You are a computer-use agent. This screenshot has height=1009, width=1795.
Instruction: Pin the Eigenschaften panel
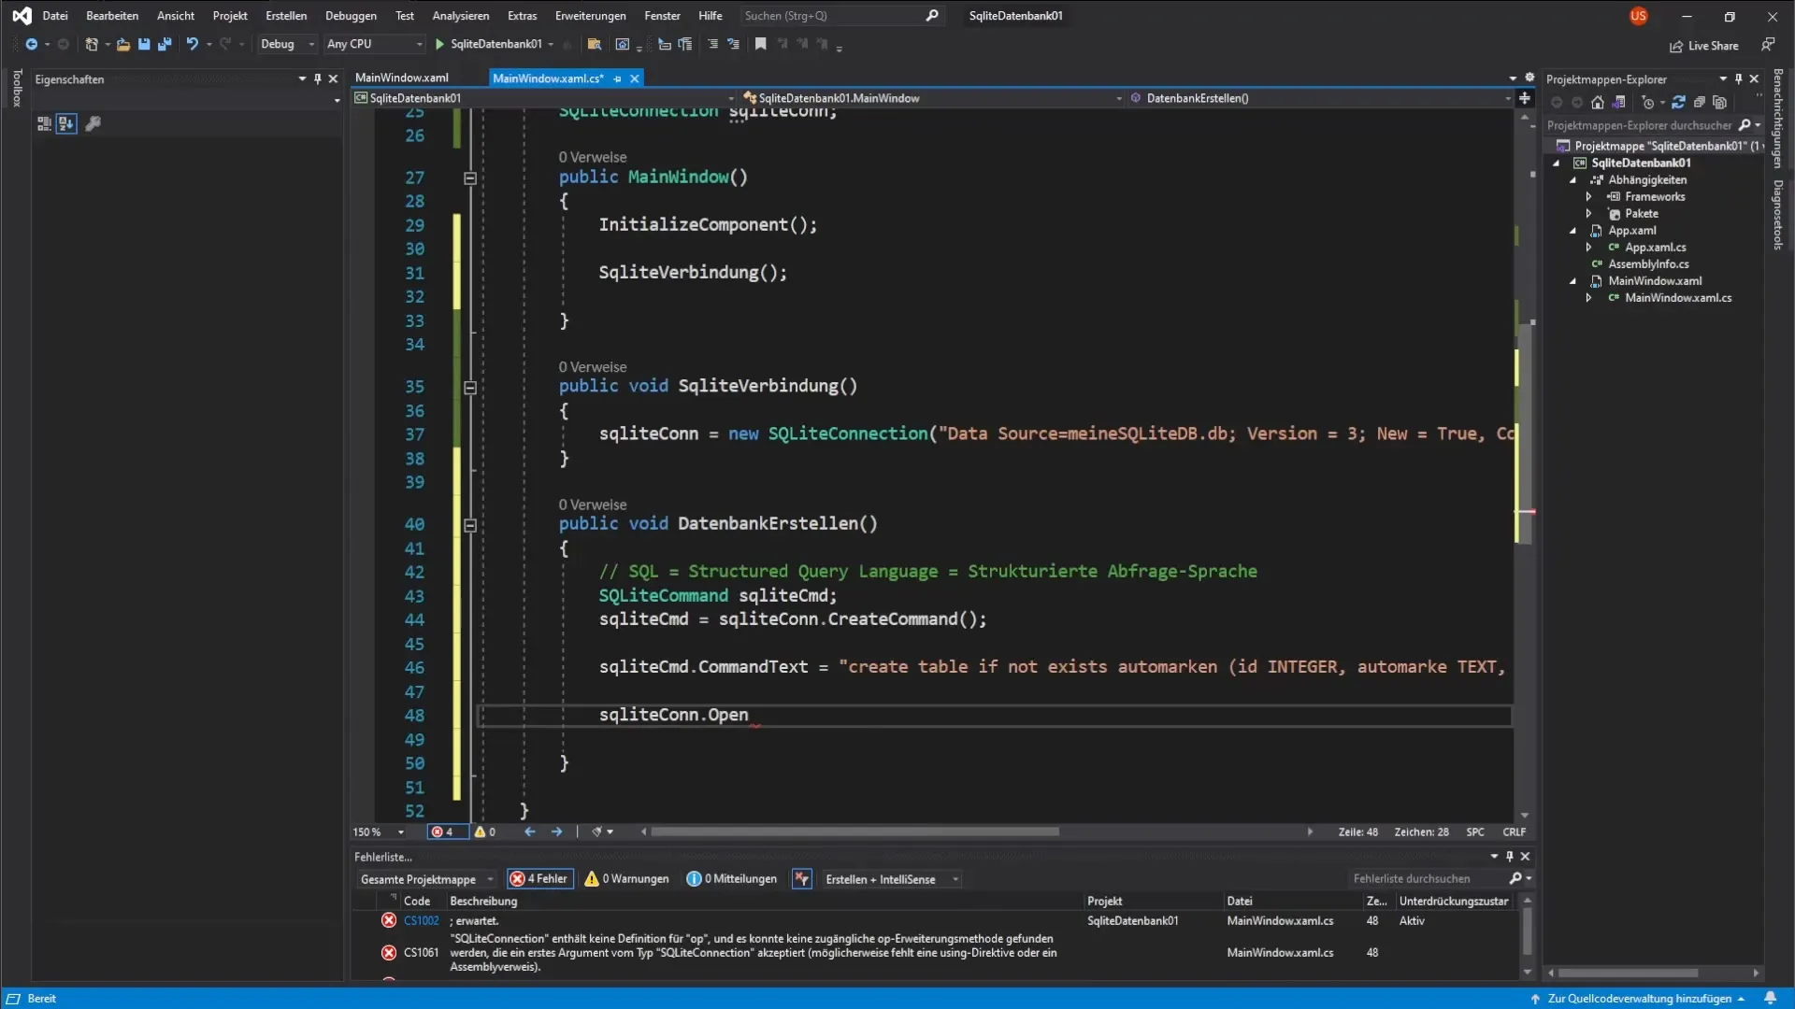pos(318,79)
